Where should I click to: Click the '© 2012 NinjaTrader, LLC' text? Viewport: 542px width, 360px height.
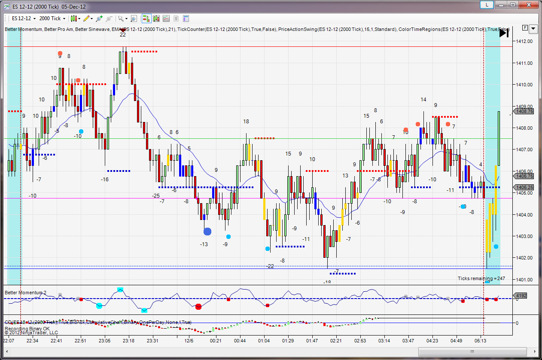(x=31, y=333)
